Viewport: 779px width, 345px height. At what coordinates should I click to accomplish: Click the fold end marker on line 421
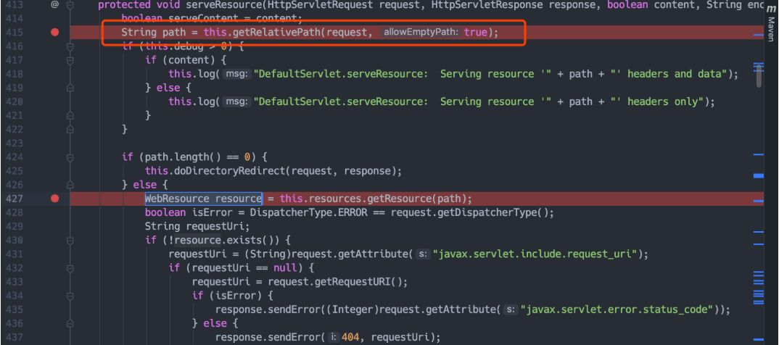(x=70, y=116)
